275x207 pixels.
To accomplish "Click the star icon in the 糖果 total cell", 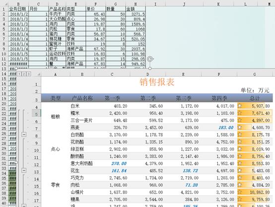I will tap(240, 199).
